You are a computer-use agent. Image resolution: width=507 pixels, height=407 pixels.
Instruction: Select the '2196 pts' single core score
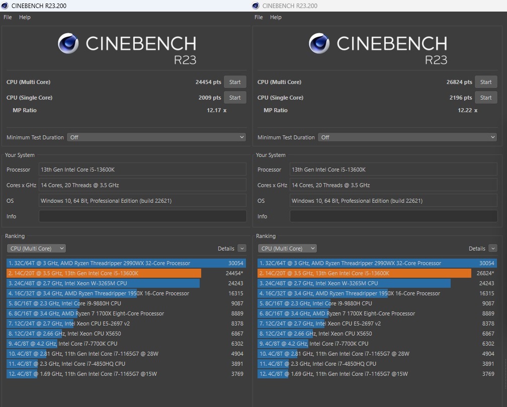tap(461, 98)
